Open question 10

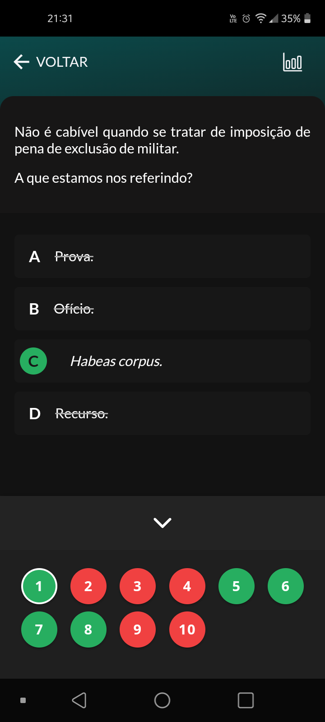pyautogui.click(x=187, y=629)
